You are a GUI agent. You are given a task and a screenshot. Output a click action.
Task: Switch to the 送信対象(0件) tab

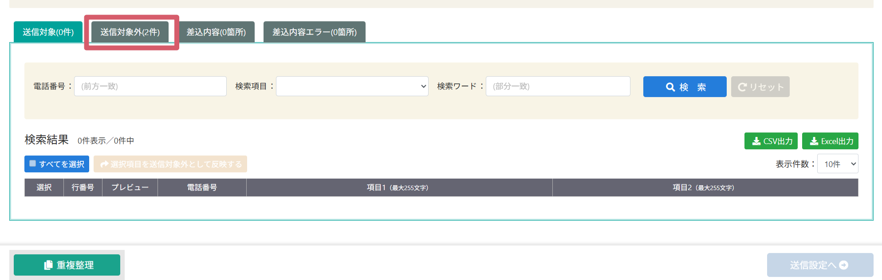tap(48, 32)
